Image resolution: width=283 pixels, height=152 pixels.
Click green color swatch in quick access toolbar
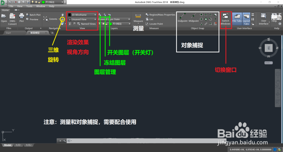(x=43, y=2)
